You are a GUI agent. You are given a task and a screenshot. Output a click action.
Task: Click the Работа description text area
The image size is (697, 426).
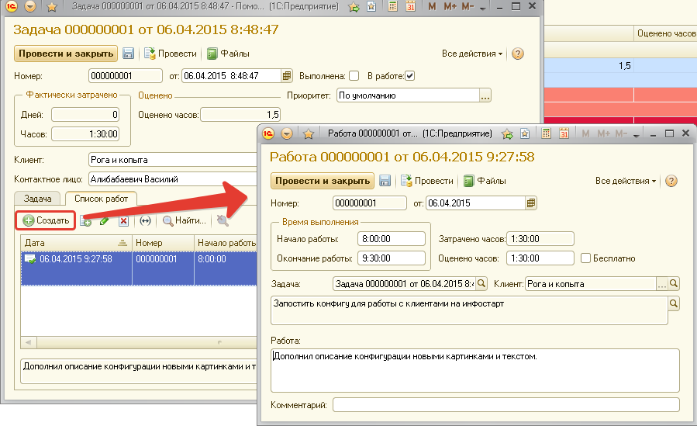tap(474, 370)
